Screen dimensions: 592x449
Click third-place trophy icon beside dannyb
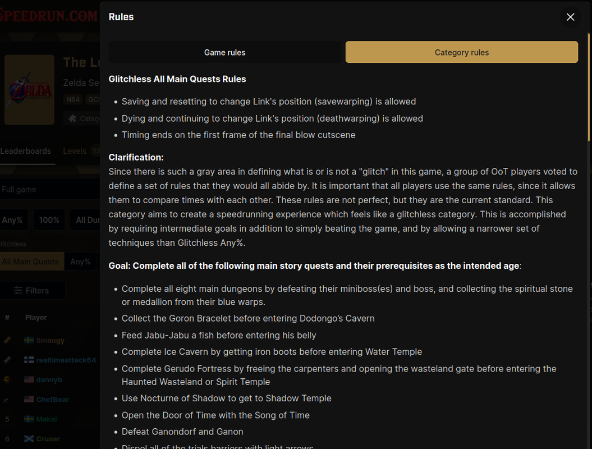point(7,379)
